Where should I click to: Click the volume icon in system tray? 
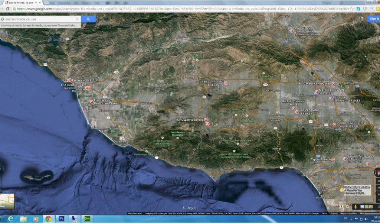[366, 219]
